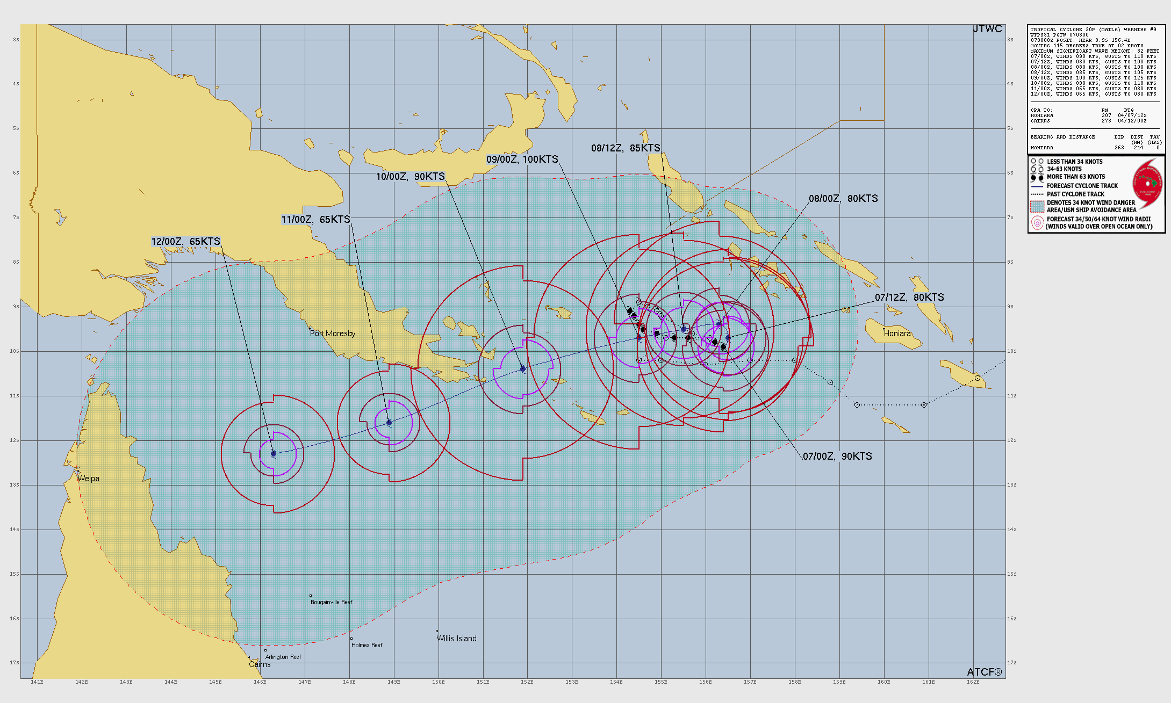Select the '09/00Z, 100KTS' forecast label
The image size is (1171, 703).
522,160
